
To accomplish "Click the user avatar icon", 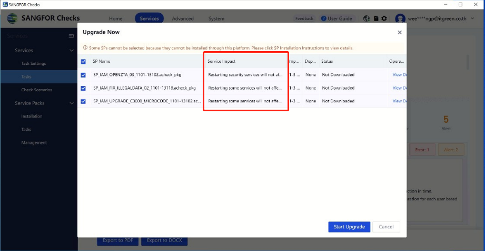I will pyautogui.click(x=400, y=18).
